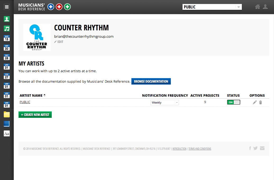
Task: Open the hamburger menu in the sidebar
Action: click(x=7, y=7)
